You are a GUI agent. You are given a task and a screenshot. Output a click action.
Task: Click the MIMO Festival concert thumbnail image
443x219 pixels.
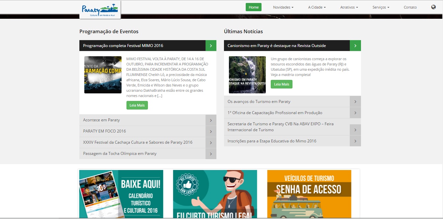[103, 75]
